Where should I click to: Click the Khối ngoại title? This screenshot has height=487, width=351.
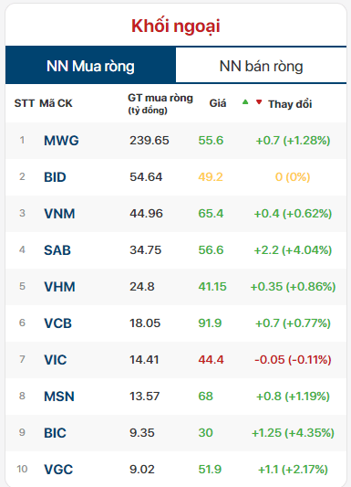[x=176, y=26]
